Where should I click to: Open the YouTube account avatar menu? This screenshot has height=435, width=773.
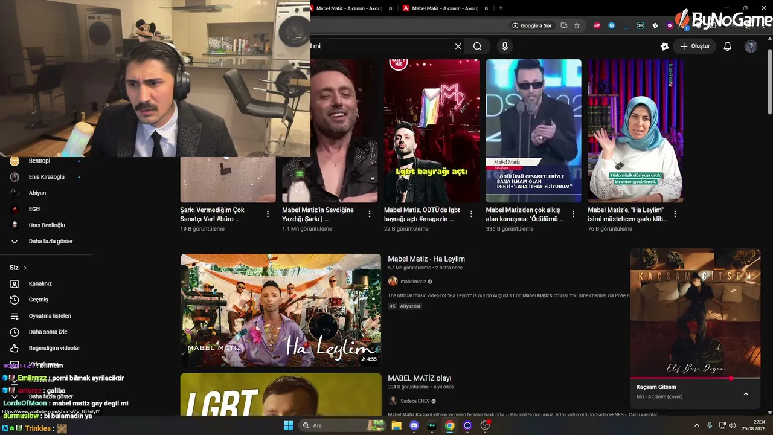751,47
